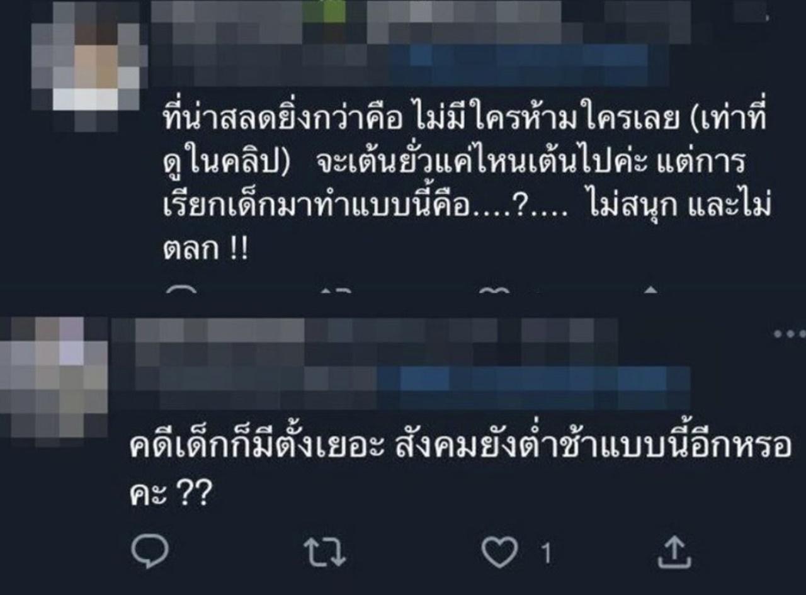Screen dimensions: 806x595
Task: Click the like count number 1
Action: 546,554
